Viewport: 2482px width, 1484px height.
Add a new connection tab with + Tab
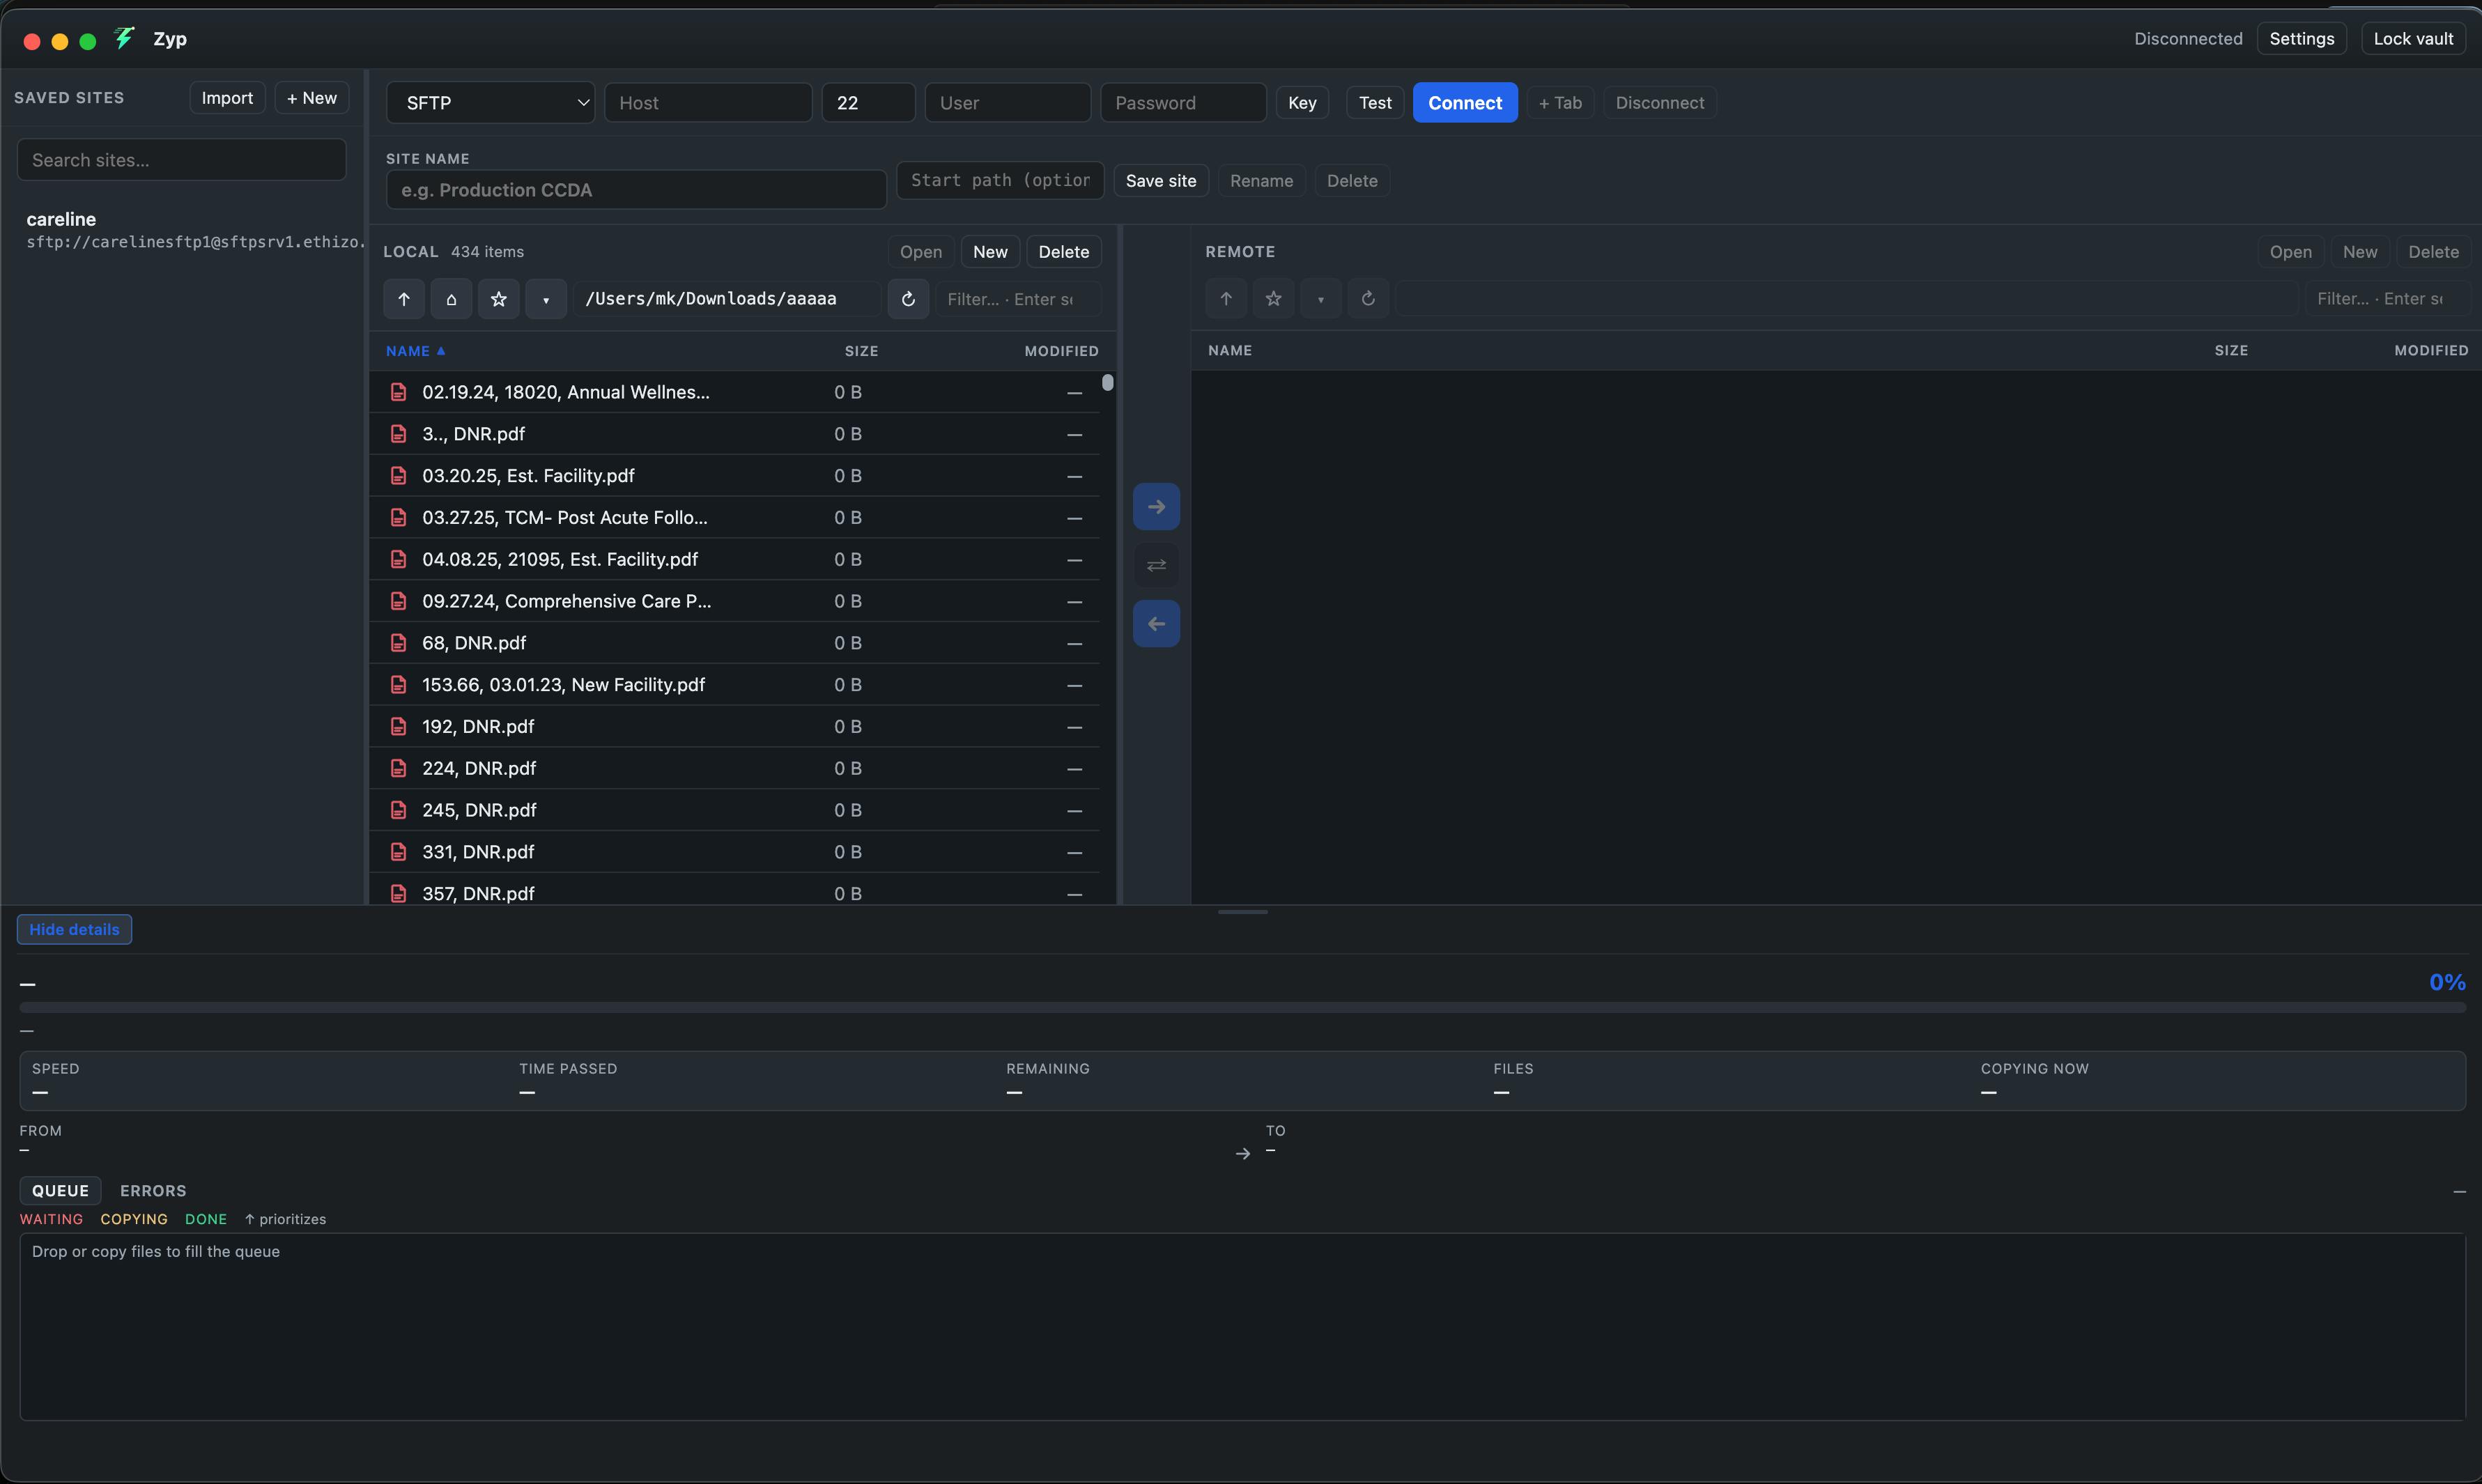(x=1560, y=103)
